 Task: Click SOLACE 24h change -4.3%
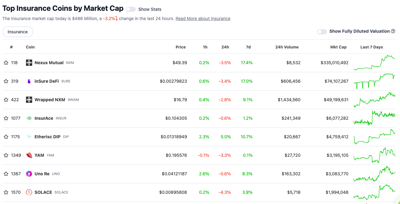(225, 192)
